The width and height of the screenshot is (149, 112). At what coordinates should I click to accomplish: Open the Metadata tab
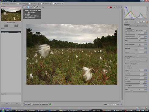tap(145, 26)
